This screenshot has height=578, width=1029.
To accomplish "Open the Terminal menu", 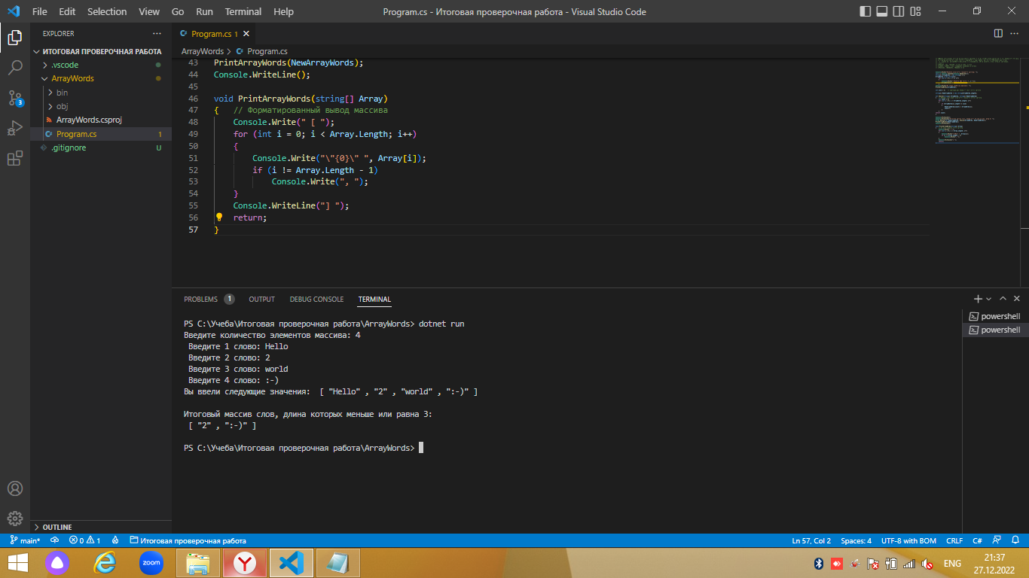I will (243, 11).
